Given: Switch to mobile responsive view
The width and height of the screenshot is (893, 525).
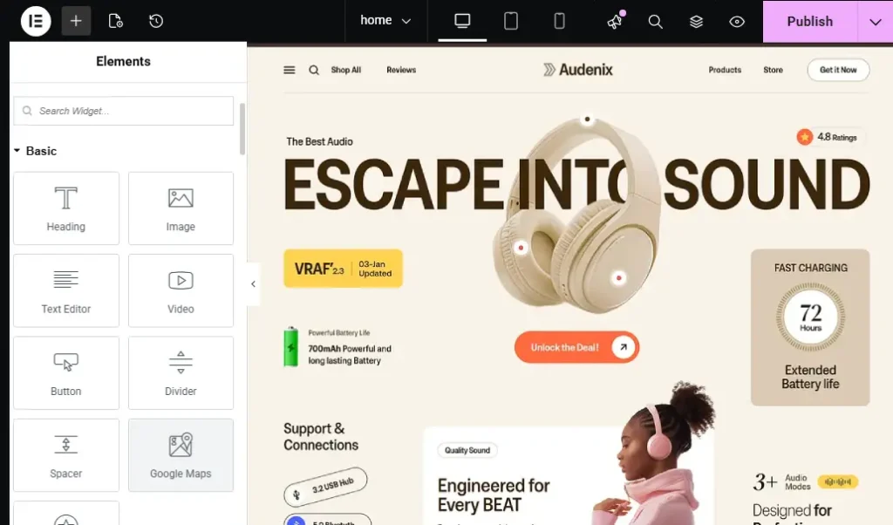Looking at the screenshot, I should click(x=560, y=21).
